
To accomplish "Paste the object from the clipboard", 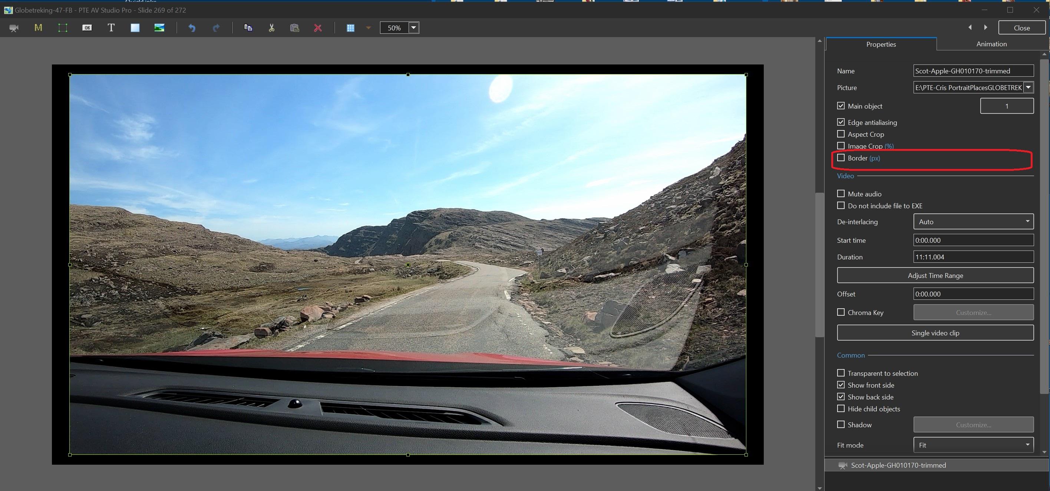I will (x=295, y=28).
